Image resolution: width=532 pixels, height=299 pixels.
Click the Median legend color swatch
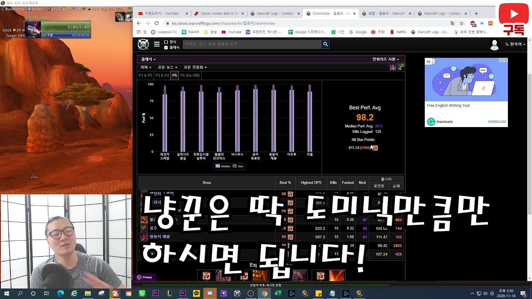click(x=218, y=166)
